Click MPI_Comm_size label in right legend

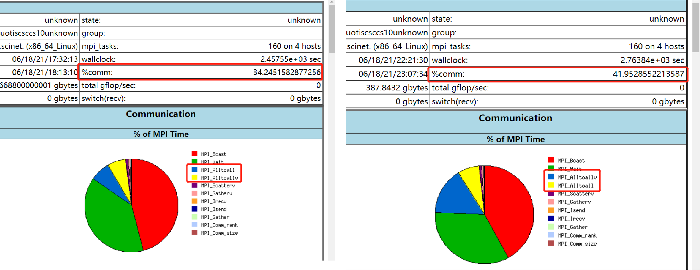click(x=577, y=244)
